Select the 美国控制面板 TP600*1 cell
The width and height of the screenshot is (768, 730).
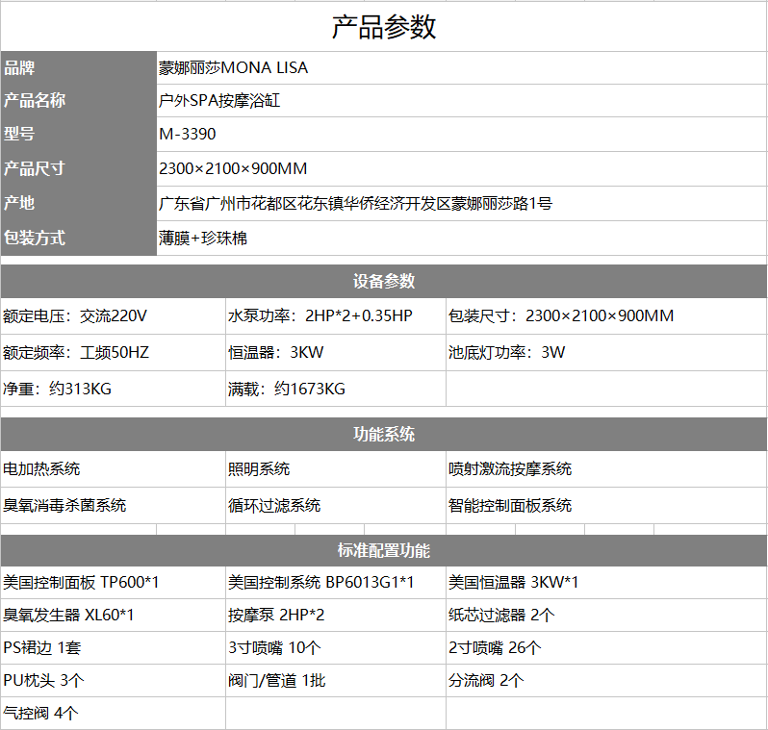click(112, 583)
